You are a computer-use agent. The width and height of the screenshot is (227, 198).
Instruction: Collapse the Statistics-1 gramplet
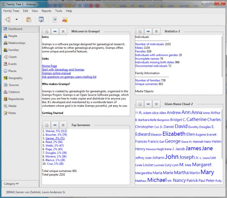click(148, 31)
